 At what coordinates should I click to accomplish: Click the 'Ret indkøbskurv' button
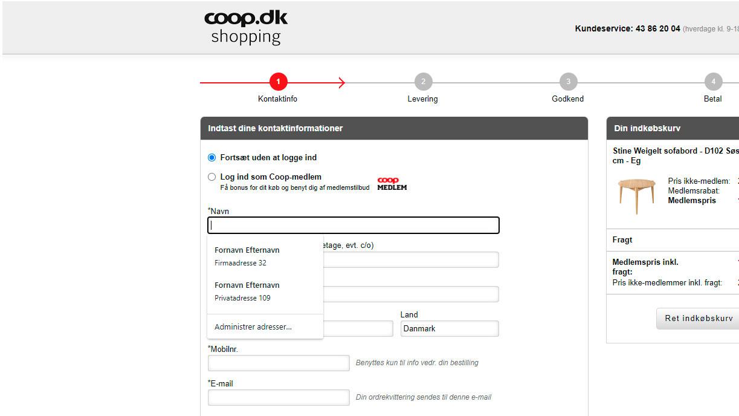click(698, 319)
